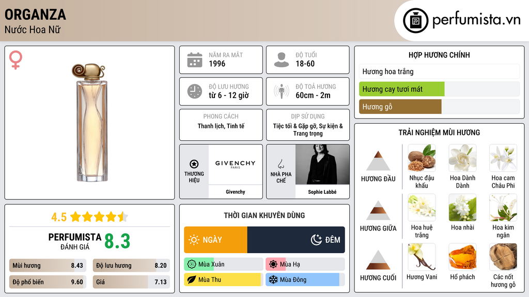Click the longevity value từ 6 - 12 giờ

click(x=229, y=95)
